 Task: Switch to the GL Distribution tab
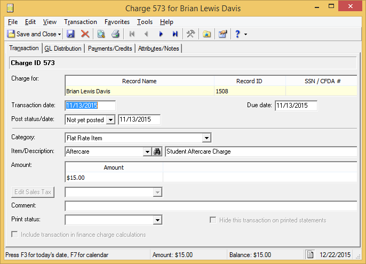coord(63,49)
